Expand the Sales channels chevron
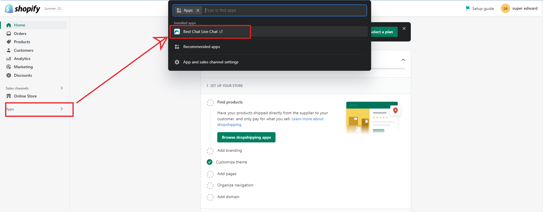 tap(62, 88)
